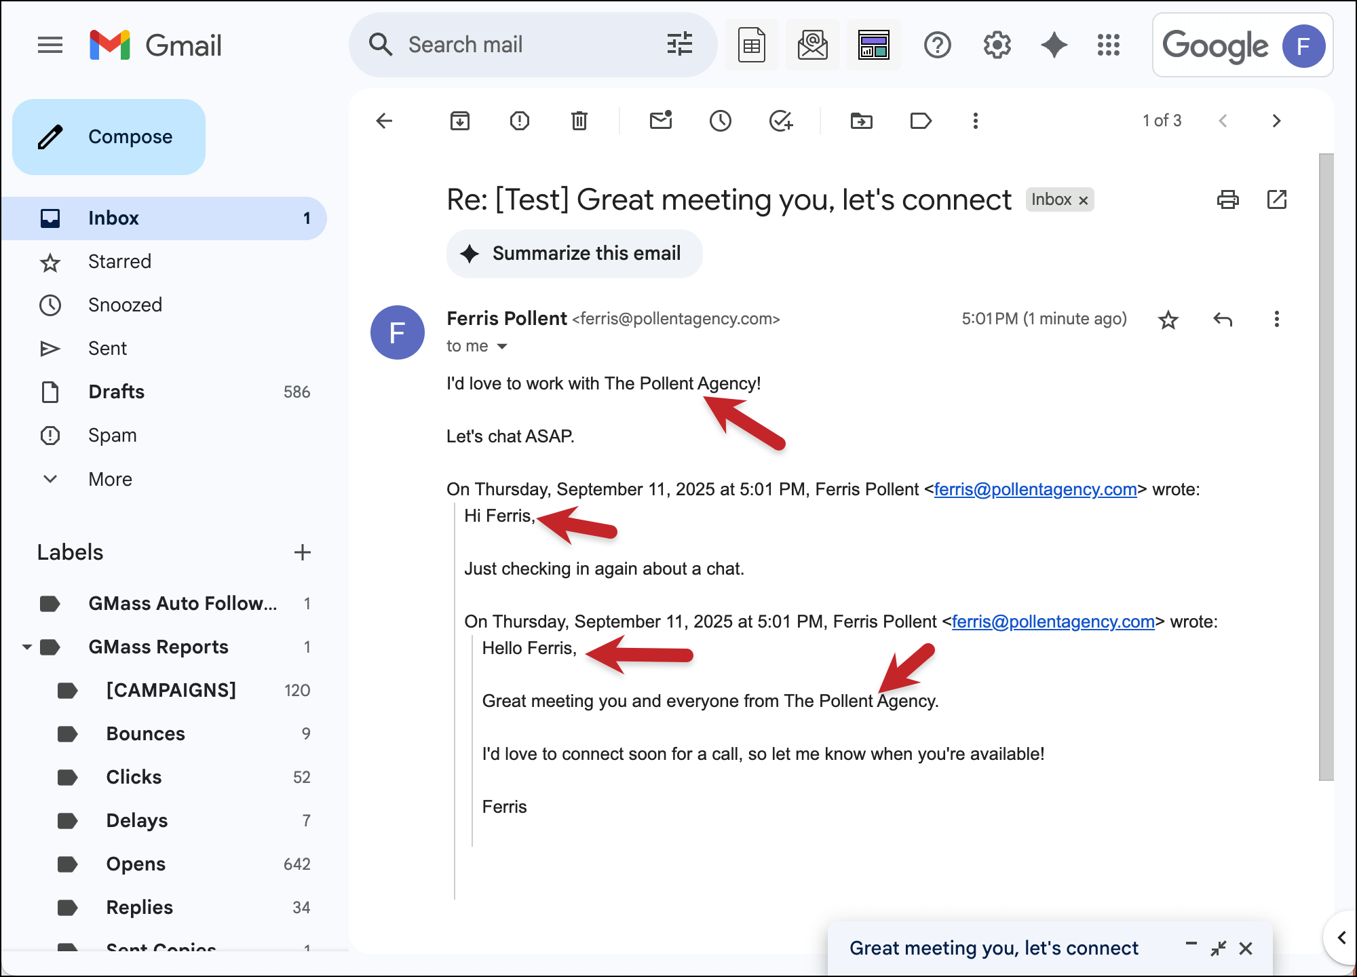This screenshot has height=977, width=1357.
Task: Click Summarize this email button
Action: click(x=574, y=254)
